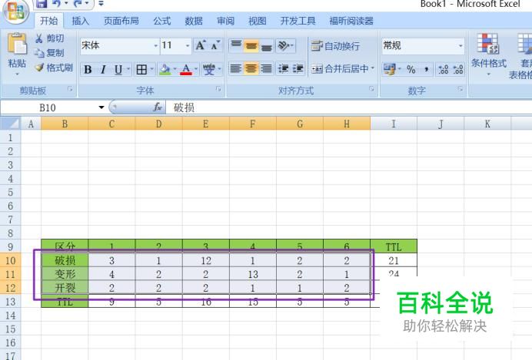Toggle Bold formatting

point(88,70)
